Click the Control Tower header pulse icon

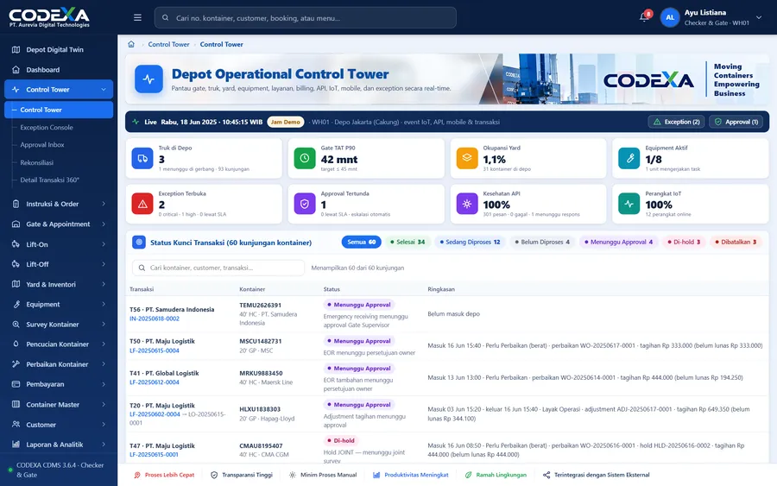click(x=148, y=79)
